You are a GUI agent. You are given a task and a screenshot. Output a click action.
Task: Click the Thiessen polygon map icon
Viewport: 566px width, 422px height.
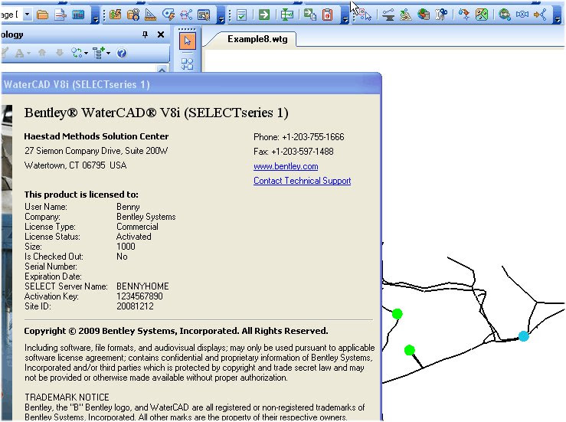coord(482,15)
